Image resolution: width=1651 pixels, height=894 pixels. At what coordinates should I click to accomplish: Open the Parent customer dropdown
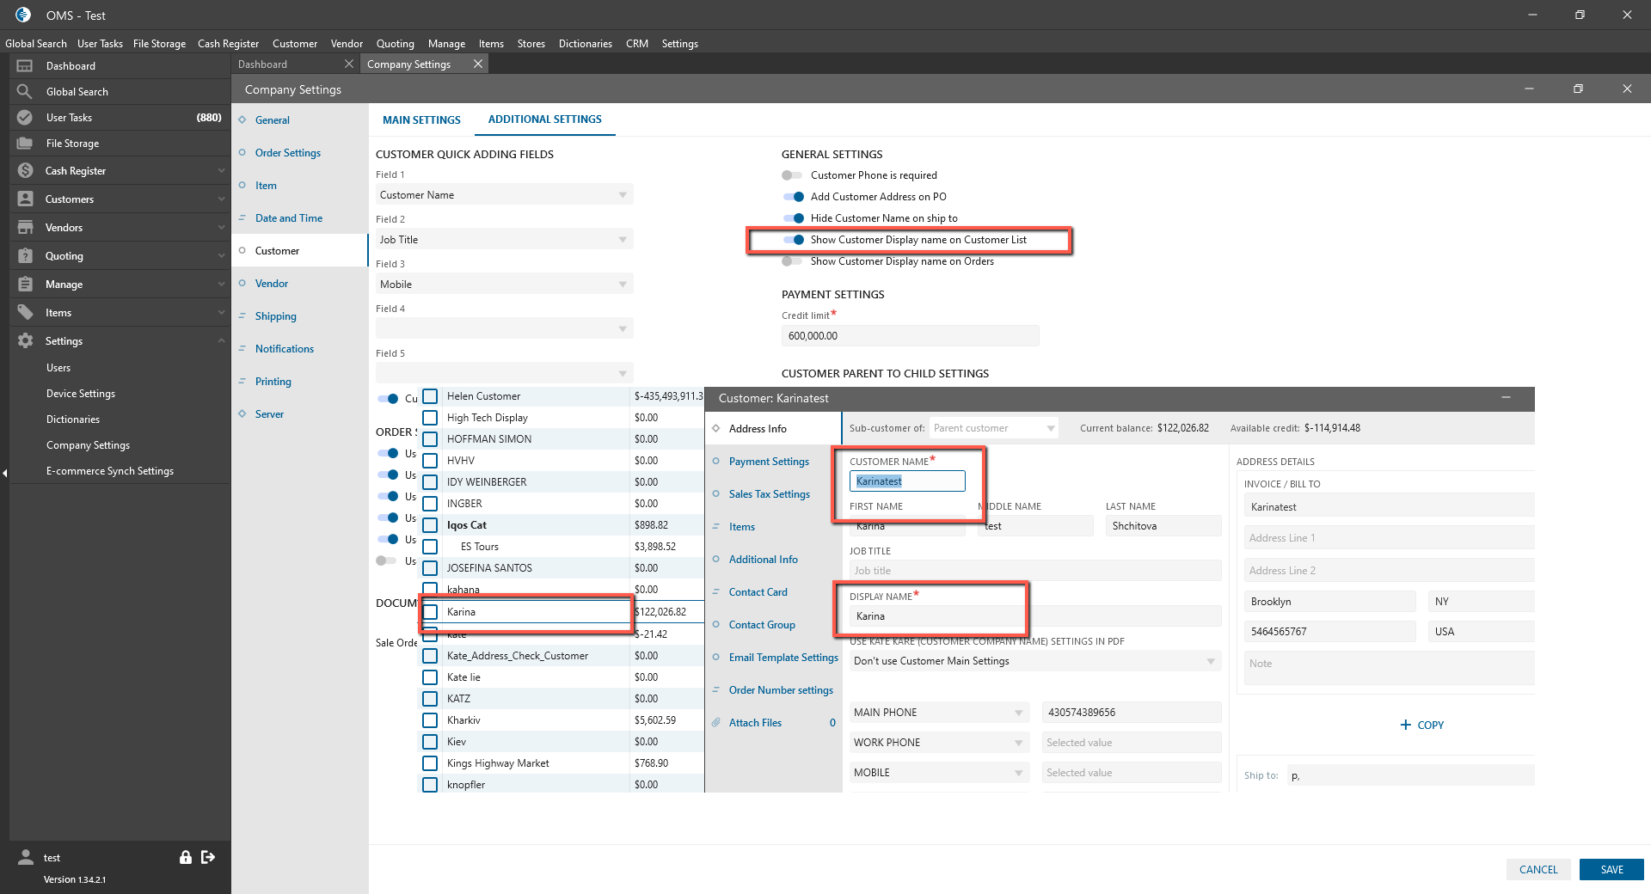coord(994,428)
